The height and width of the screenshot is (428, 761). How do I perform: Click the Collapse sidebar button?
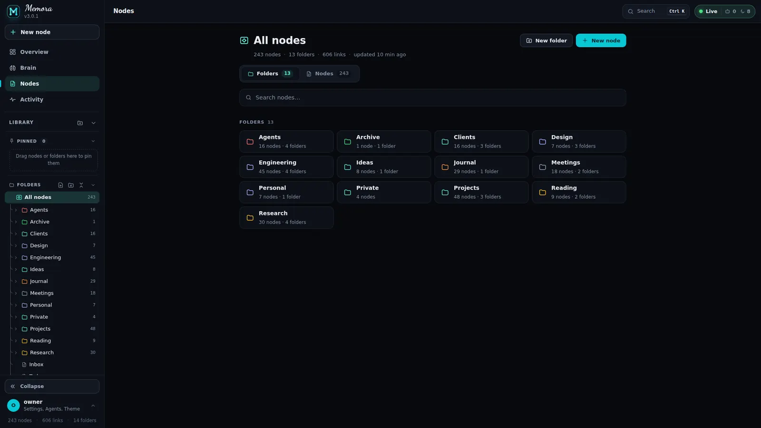[52, 386]
